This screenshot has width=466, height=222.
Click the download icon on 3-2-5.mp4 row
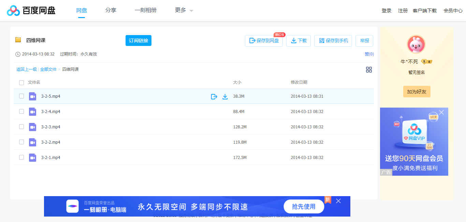(x=225, y=96)
